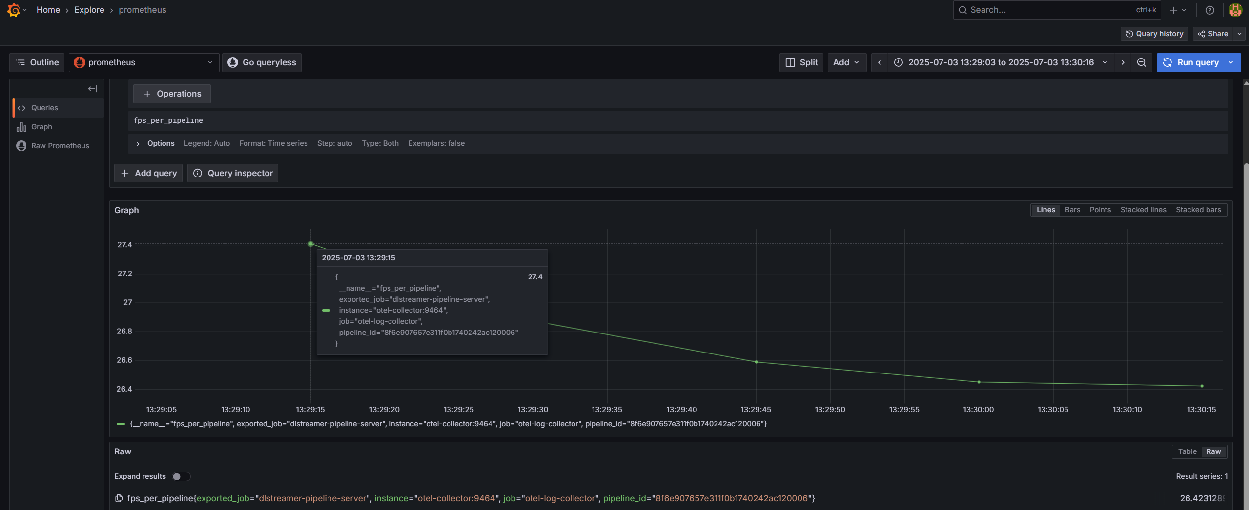The height and width of the screenshot is (510, 1249).
Task: Switch Raw panel to Table view
Action: pyautogui.click(x=1187, y=451)
